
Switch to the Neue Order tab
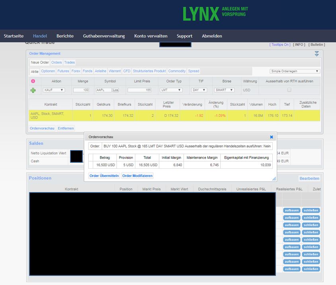[40, 62]
